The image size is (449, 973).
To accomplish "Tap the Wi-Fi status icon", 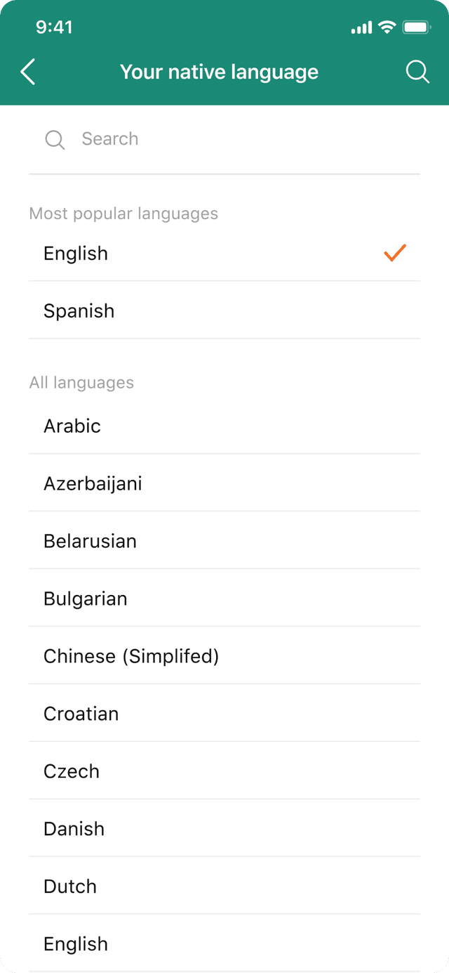I will click(387, 27).
